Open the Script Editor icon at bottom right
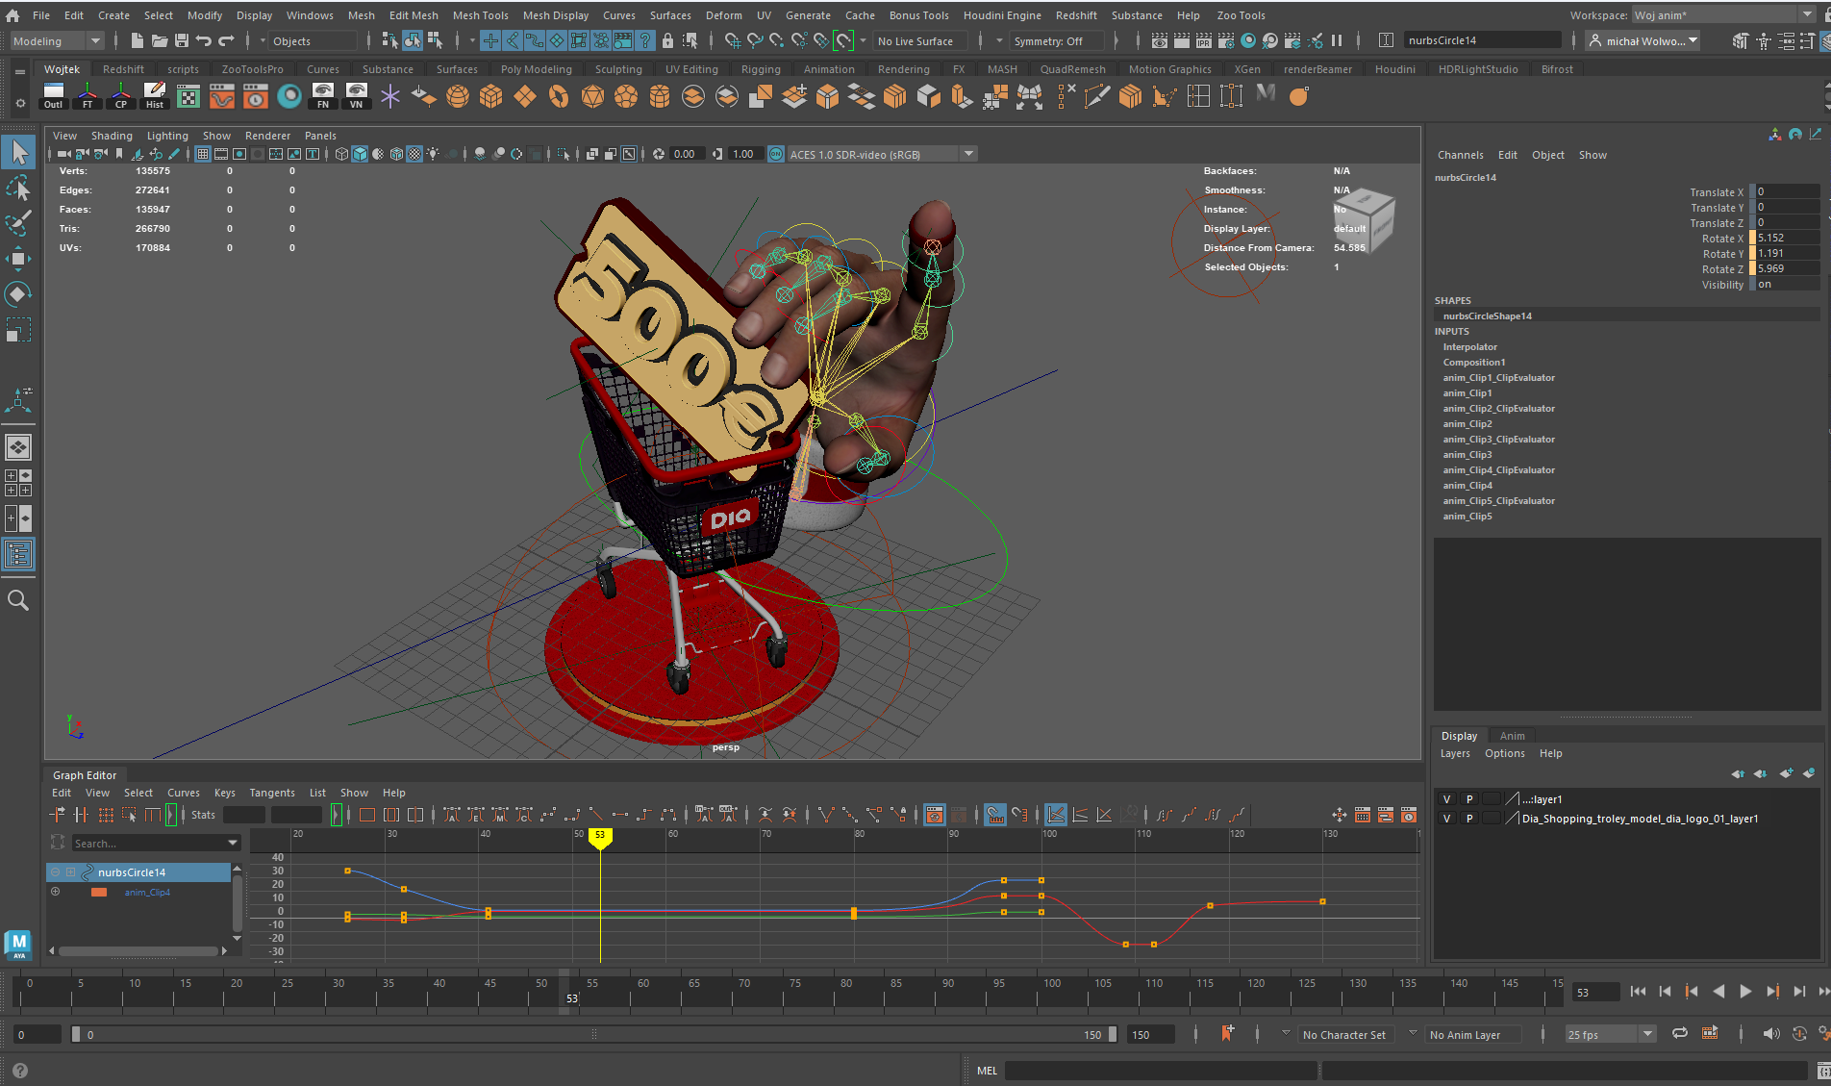Viewport: 1831px width, 1086px height. 1822,1070
